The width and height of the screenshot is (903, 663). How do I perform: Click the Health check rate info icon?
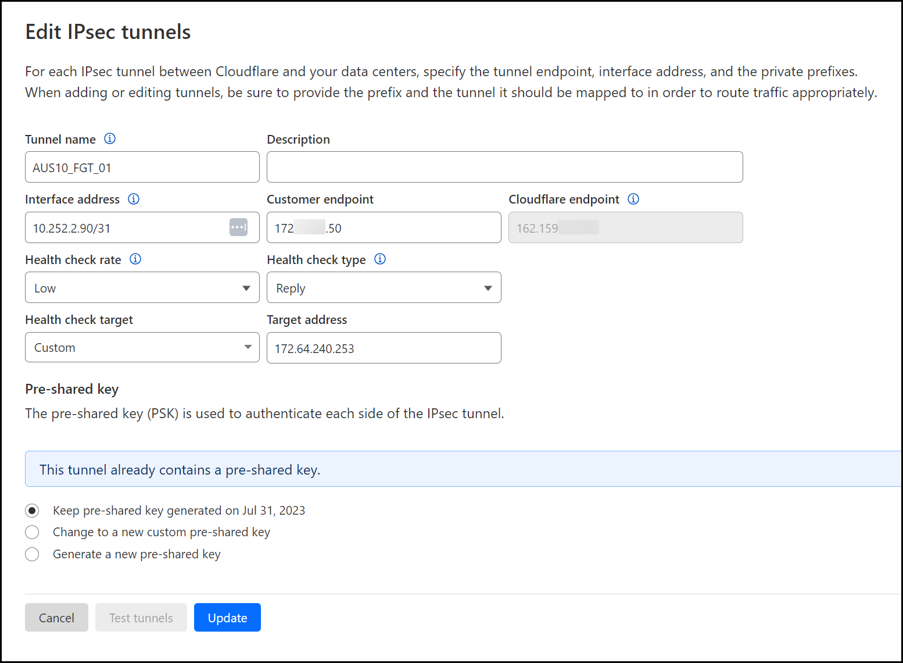click(135, 259)
